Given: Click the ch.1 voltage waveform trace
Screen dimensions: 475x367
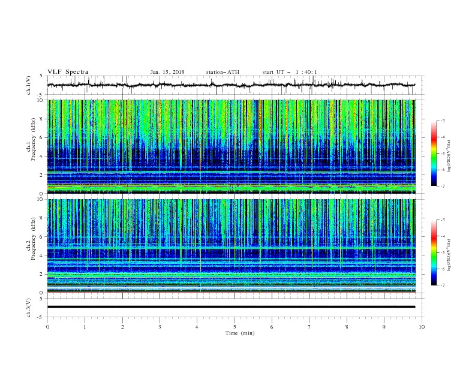Looking at the screenshot, I should coord(231,85).
